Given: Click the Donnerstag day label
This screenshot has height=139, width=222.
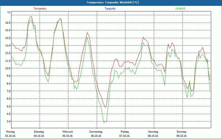Looking at the screenshot, I should (x=96, y=132).
